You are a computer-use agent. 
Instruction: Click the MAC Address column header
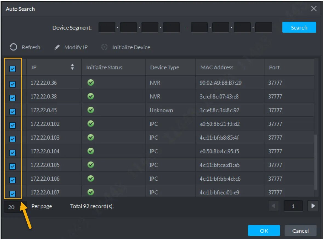pos(230,67)
